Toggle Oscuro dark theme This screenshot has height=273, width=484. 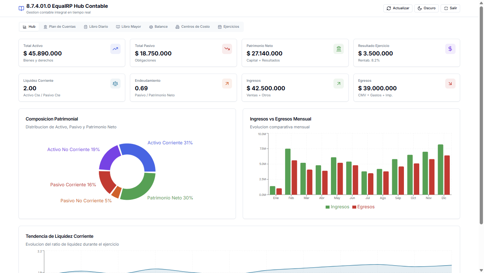[426, 8]
